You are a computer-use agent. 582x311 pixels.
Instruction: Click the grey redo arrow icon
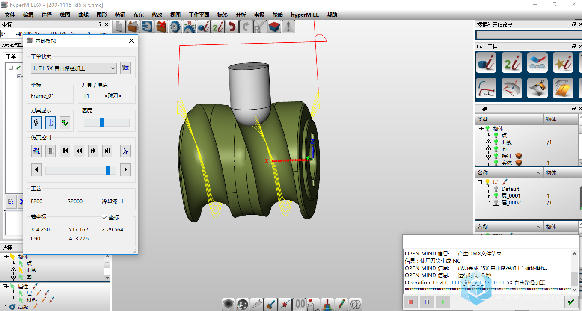[x=246, y=27]
